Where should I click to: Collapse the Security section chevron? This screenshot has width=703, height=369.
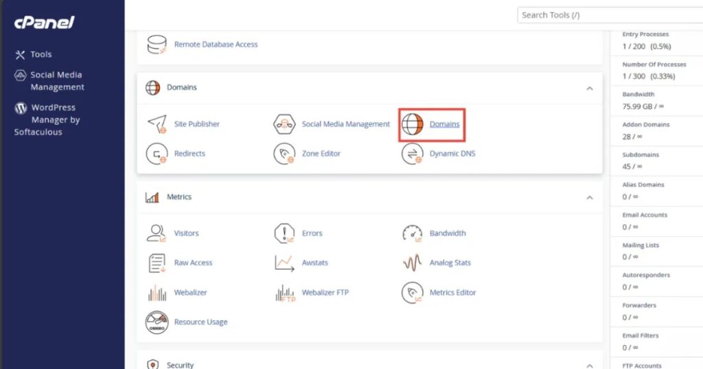point(589,366)
